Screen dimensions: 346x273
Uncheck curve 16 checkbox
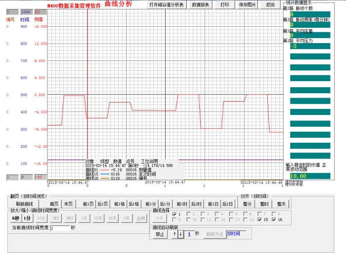pos(273,219)
